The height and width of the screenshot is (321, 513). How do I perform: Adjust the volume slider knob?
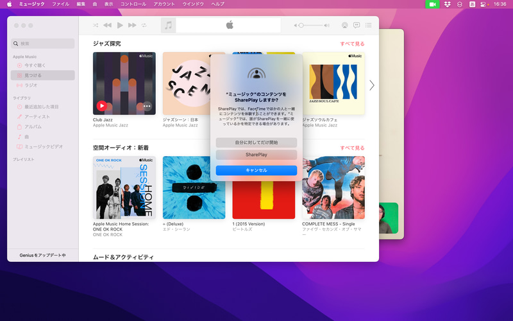pos(301,25)
